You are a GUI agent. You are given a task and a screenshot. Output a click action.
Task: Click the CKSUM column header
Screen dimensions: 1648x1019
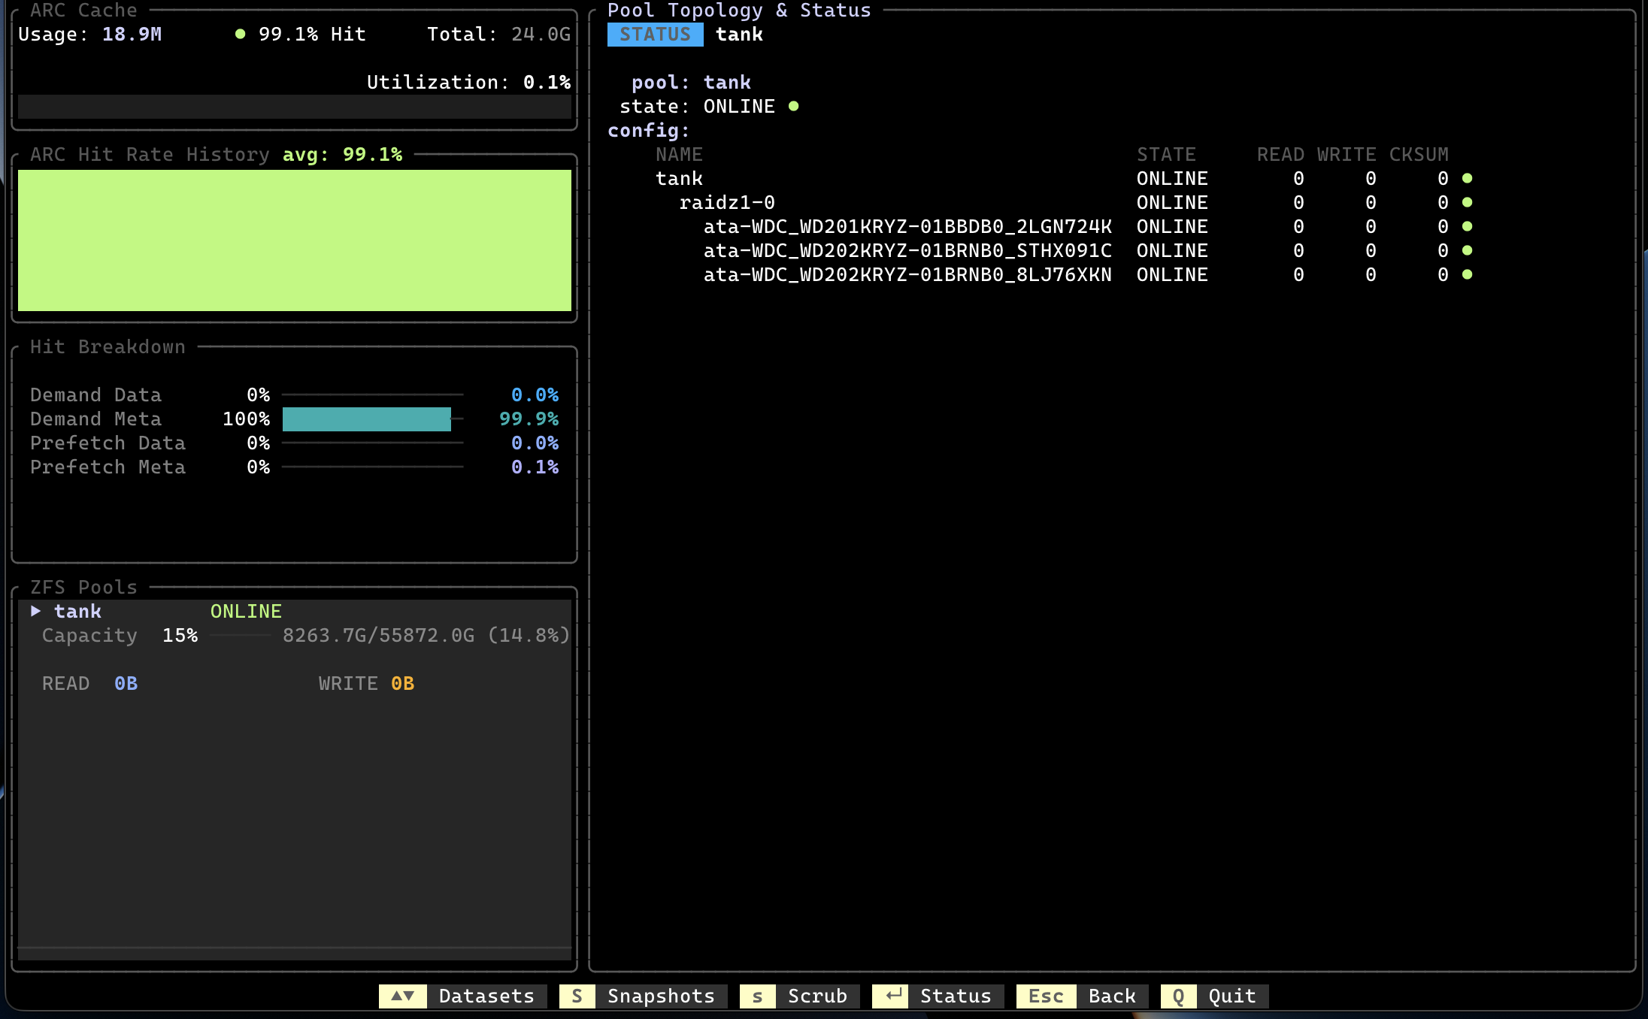(1419, 154)
